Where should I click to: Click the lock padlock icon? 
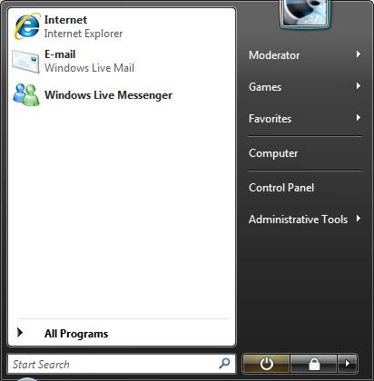tap(314, 364)
